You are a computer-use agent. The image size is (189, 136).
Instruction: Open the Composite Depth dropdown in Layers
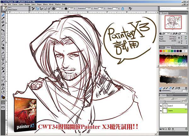180,99
